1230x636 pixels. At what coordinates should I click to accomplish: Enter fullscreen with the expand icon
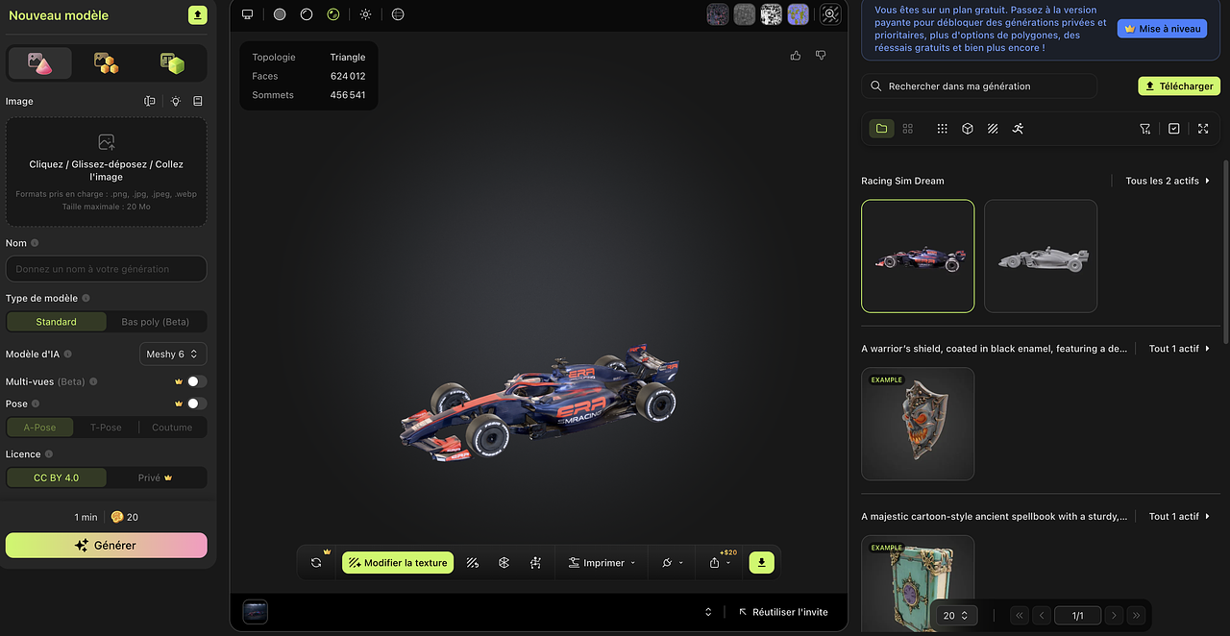click(x=1203, y=128)
